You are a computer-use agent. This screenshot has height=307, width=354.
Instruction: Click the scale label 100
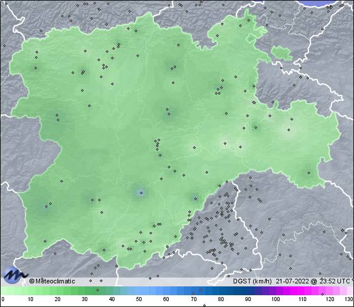tap(276, 299)
